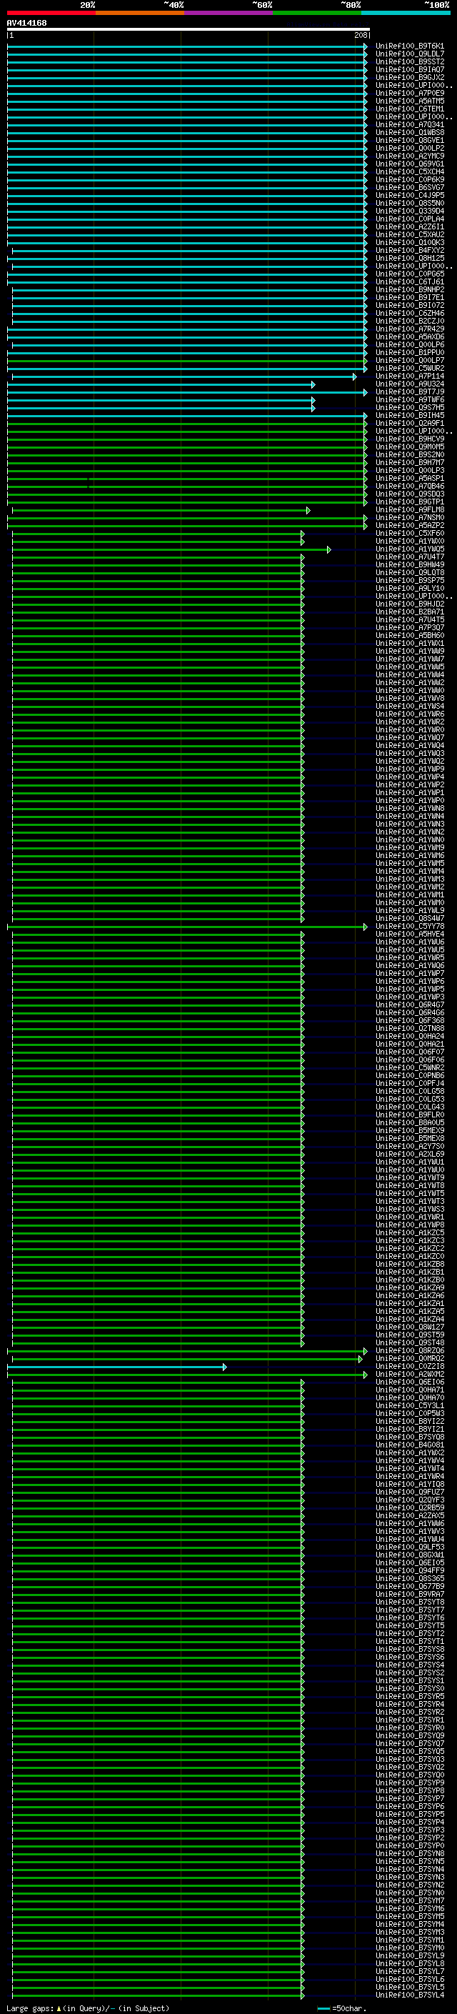The height and width of the screenshot is (2014, 457).
Task: Click the UniRef100_B9HW49 label
Action: (x=410, y=564)
